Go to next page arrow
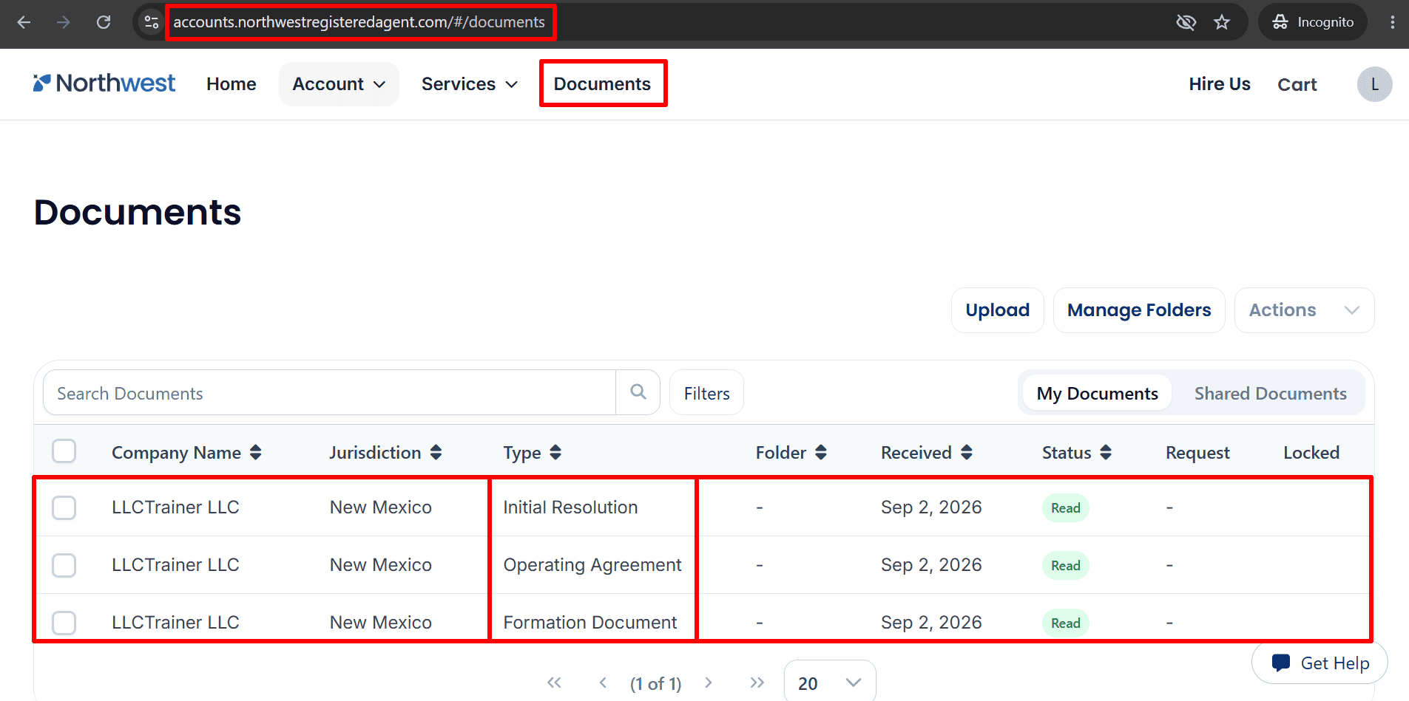The width and height of the screenshot is (1409, 701). (x=709, y=683)
